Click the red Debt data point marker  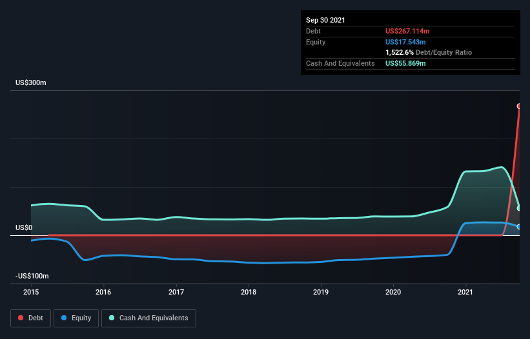(519, 106)
